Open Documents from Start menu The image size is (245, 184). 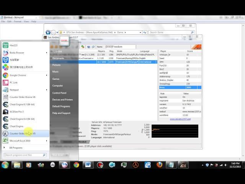coord(58,58)
